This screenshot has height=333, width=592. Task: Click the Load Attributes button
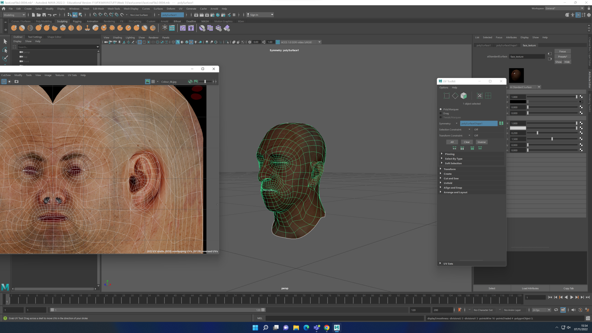coord(530,288)
